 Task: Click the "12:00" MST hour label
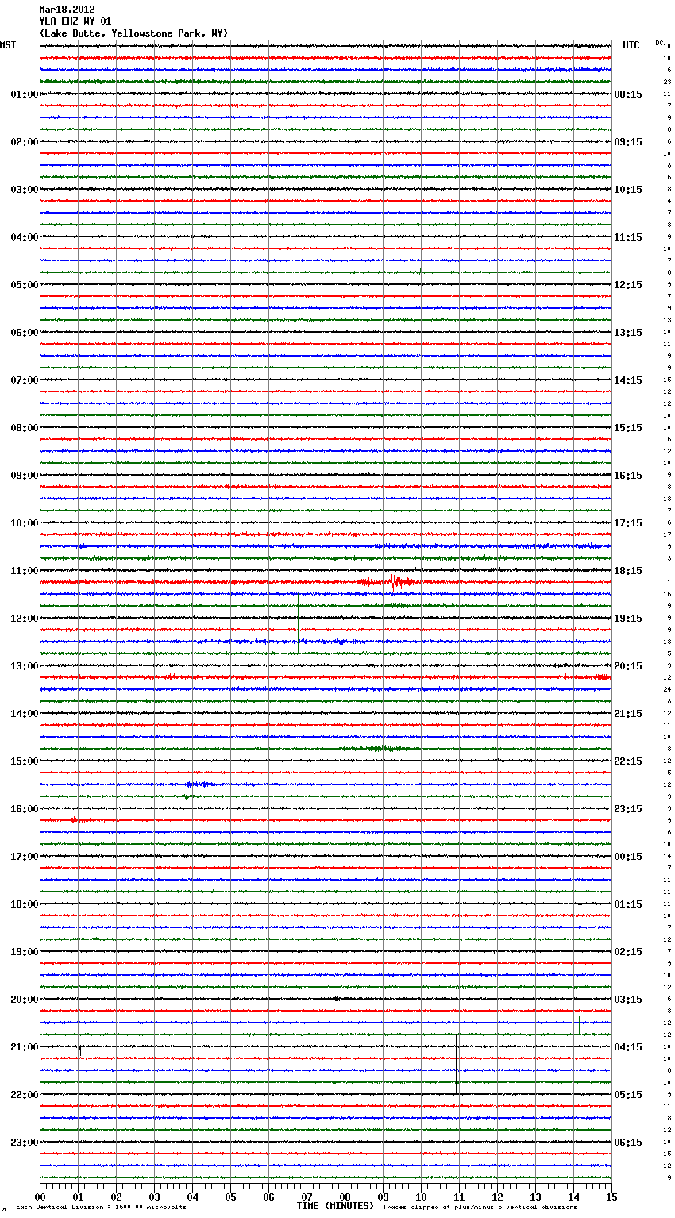(25, 619)
